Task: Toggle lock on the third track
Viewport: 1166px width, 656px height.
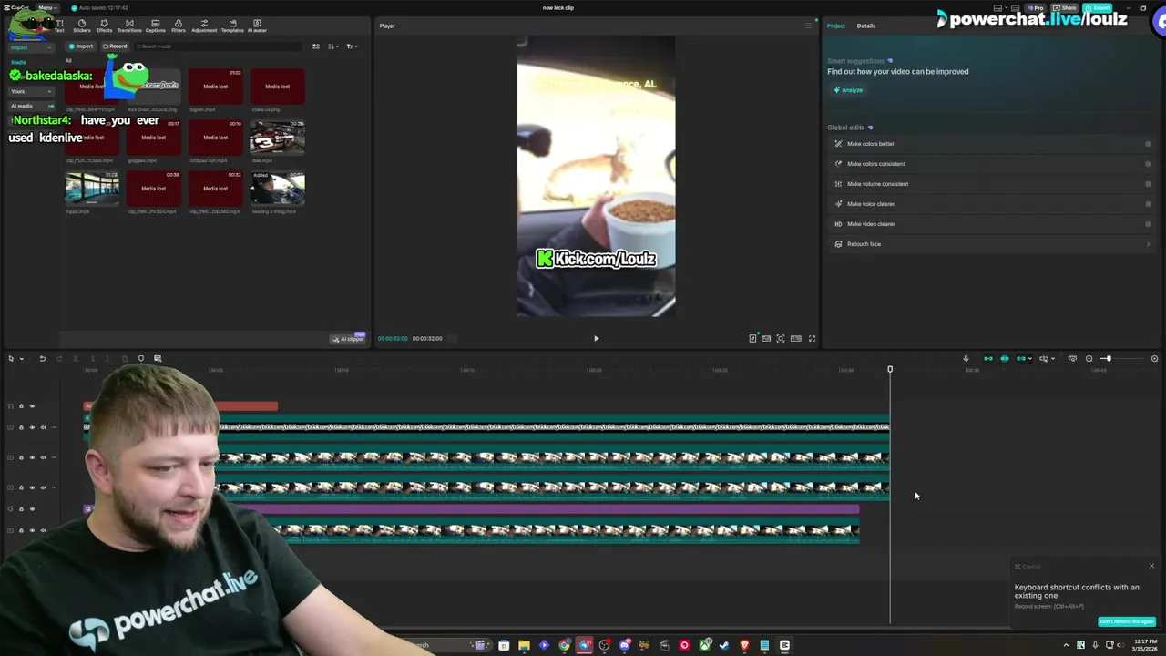Action: point(21,457)
